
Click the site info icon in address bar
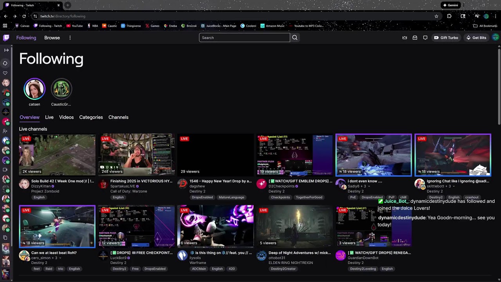(35, 16)
